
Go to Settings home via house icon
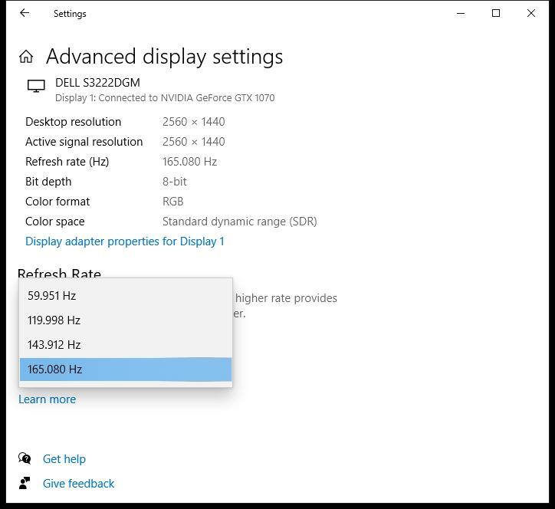click(x=26, y=57)
